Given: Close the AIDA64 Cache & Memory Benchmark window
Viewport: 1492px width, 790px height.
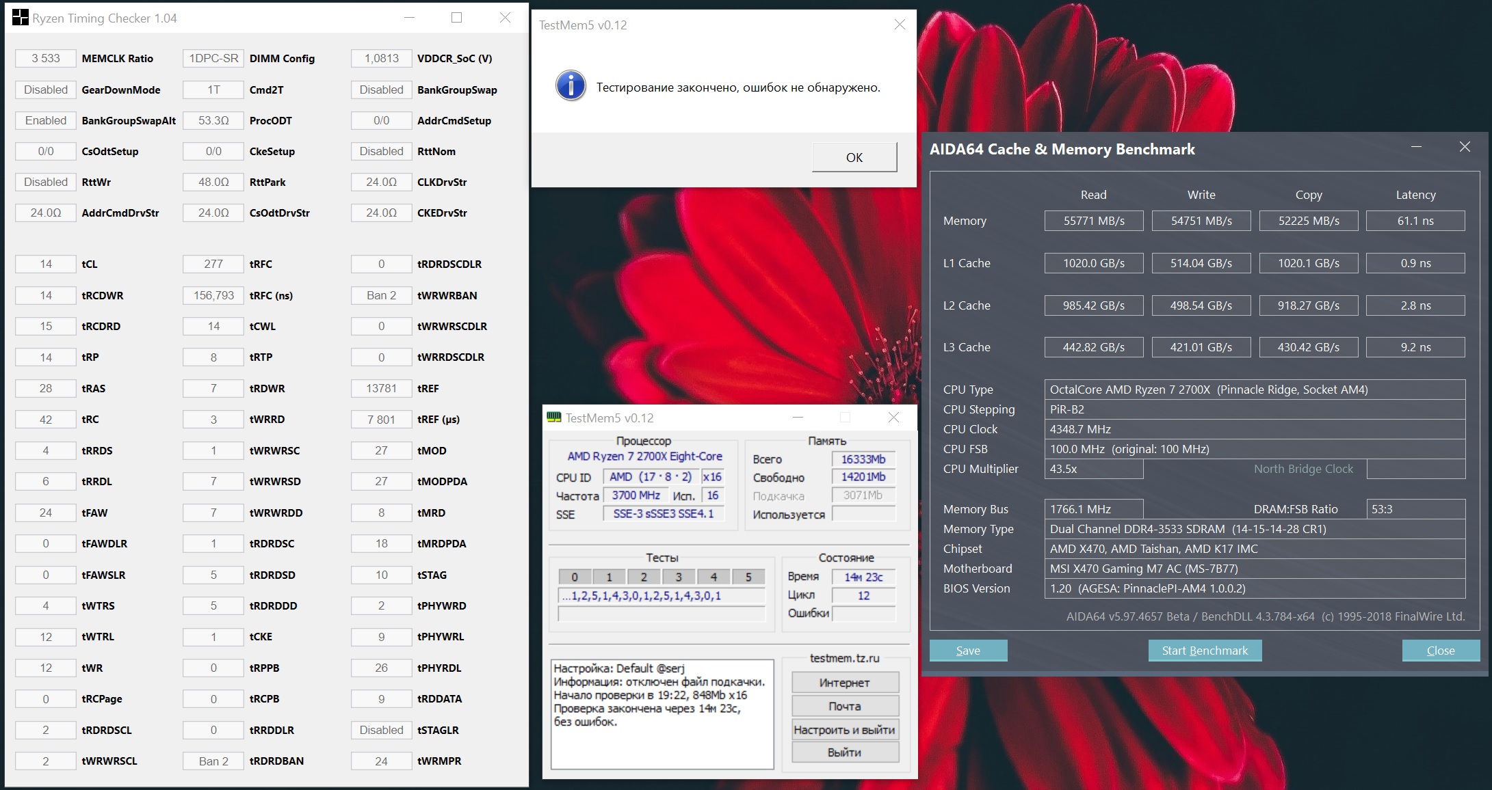Looking at the screenshot, I should tap(1465, 147).
